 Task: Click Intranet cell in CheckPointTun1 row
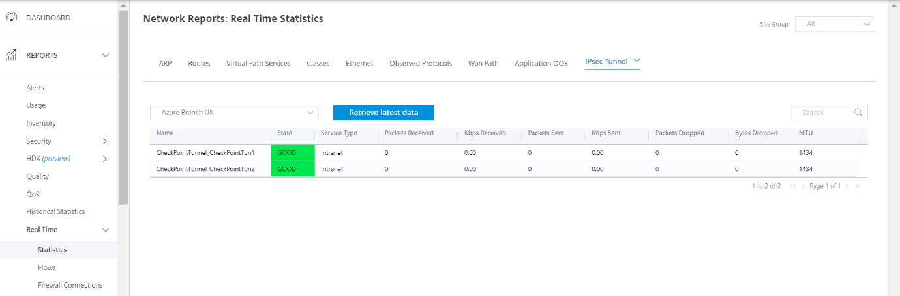tap(332, 153)
